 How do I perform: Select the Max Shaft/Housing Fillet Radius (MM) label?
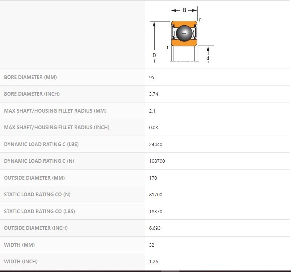[x=55, y=111]
